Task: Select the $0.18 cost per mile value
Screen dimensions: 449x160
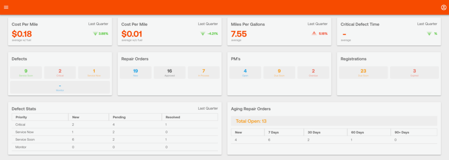Action: (x=22, y=34)
